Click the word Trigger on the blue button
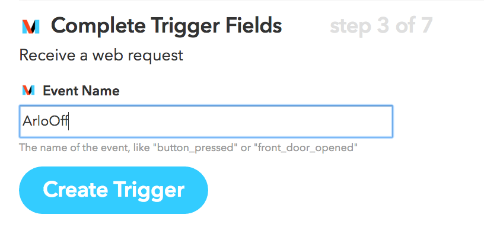Viewport: 484px width, 237px height. point(149,191)
